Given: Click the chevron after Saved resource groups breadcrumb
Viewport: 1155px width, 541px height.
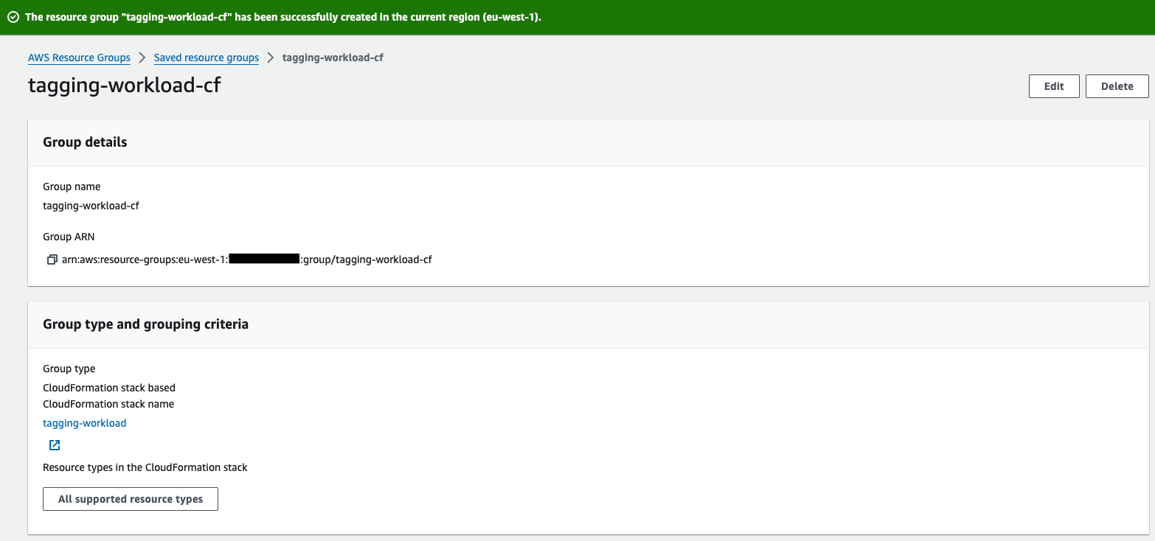Looking at the screenshot, I should tap(271, 57).
